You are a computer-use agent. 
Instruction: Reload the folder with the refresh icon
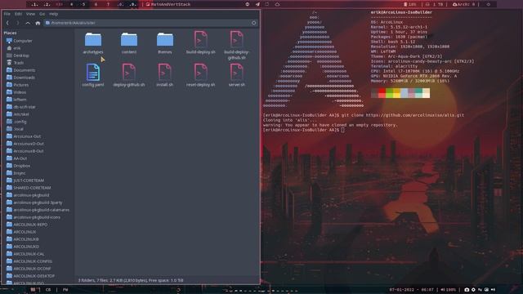tap(254, 23)
